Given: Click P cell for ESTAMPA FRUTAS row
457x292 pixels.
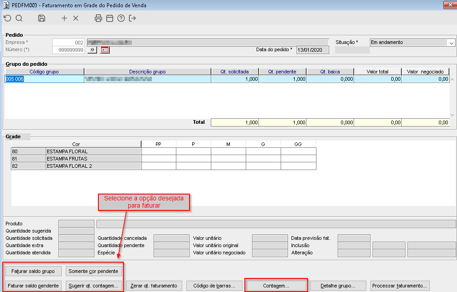Looking at the screenshot, I should coord(193,159).
